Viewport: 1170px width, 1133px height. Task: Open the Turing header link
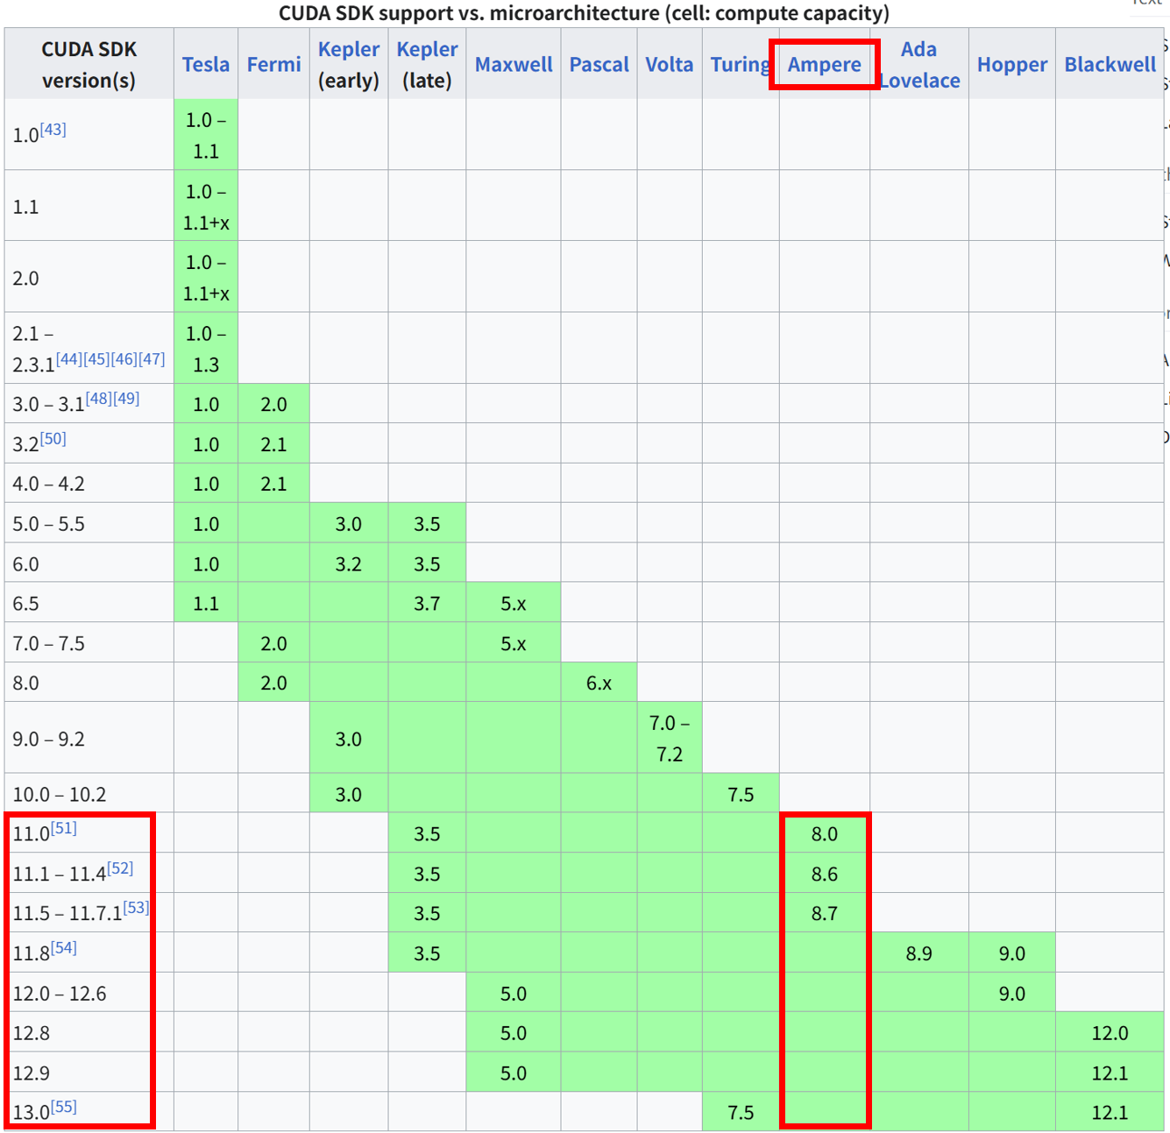point(740,65)
